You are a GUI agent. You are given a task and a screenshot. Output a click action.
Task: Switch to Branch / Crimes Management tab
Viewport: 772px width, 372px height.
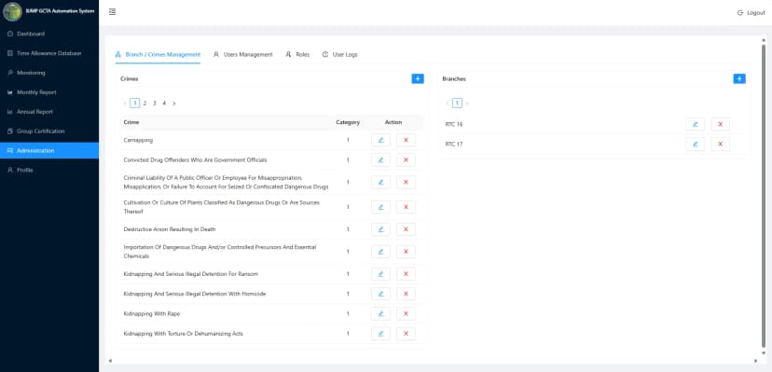tap(158, 55)
